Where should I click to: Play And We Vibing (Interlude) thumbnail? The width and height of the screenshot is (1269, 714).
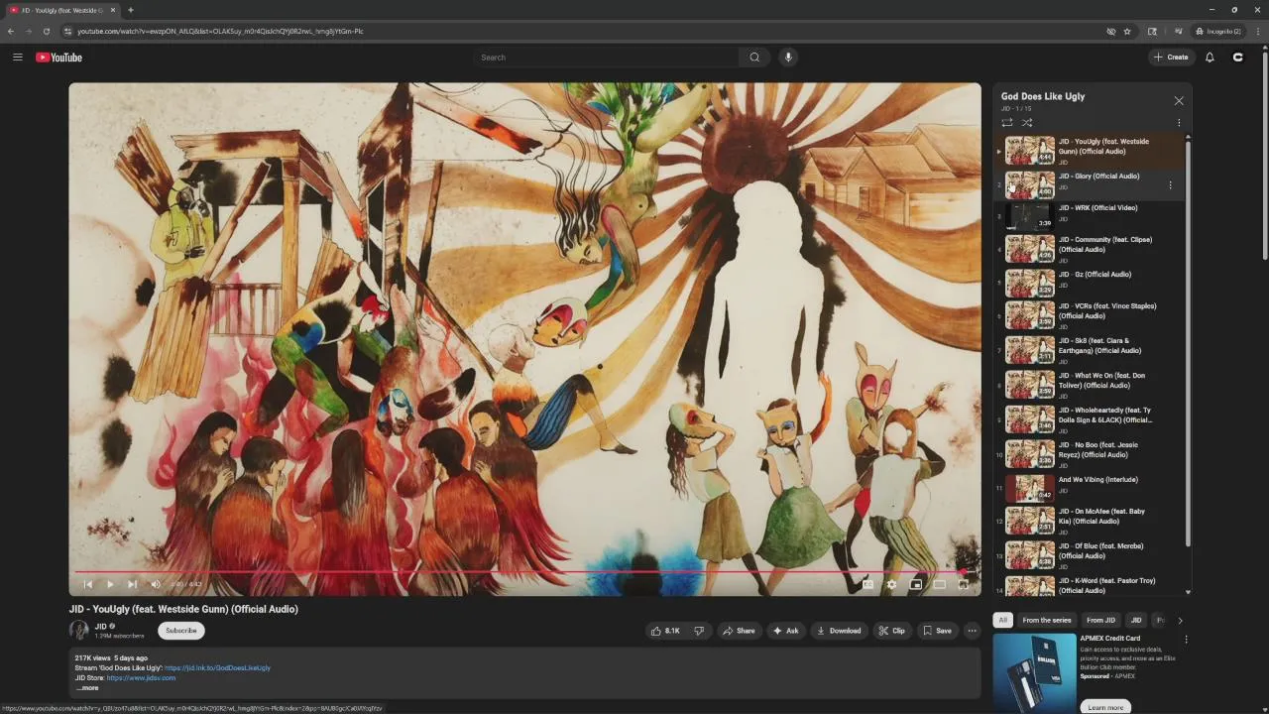click(1030, 488)
